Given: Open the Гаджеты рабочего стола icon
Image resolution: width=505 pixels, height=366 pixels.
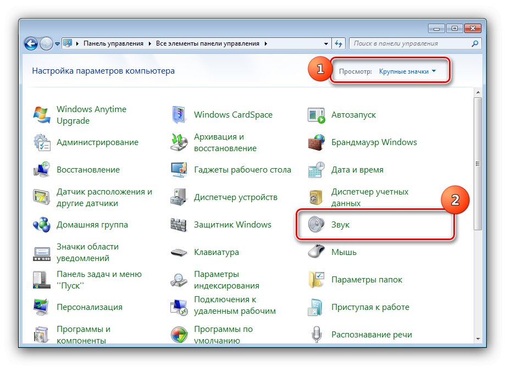Looking at the screenshot, I should [x=179, y=170].
